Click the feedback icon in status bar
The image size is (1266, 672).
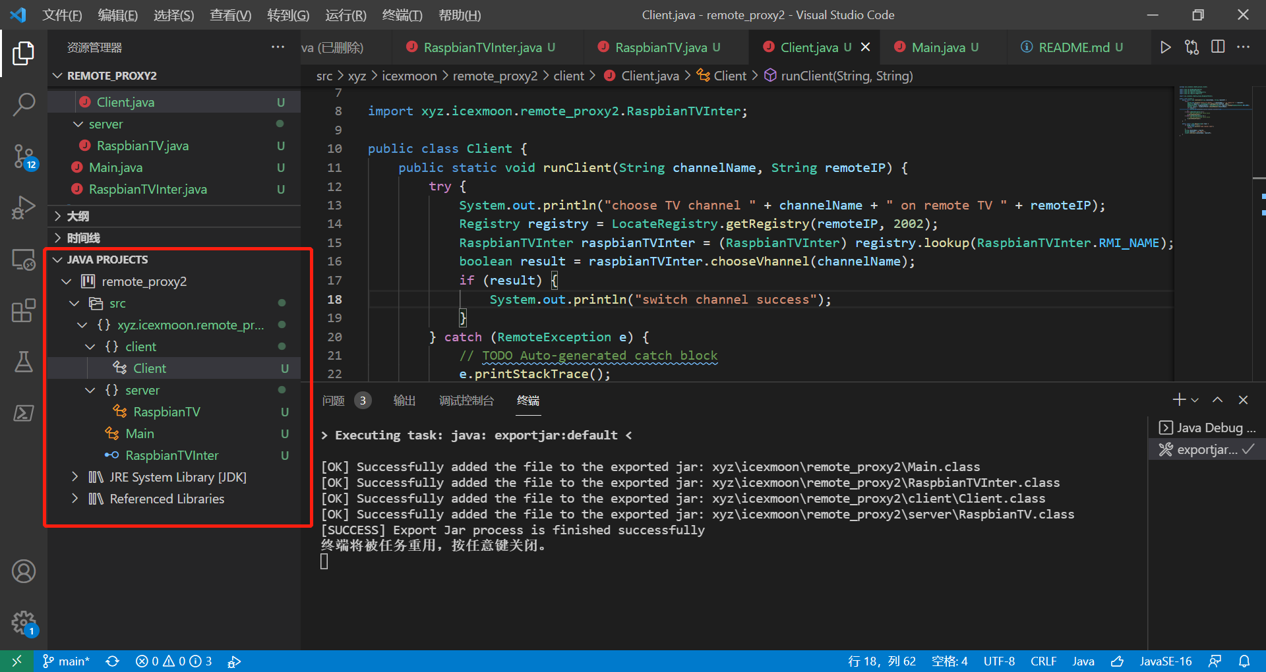coord(1215,661)
